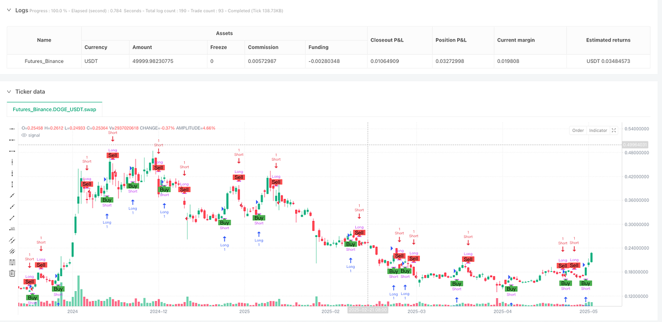Click the highlighted price label 0.49964031
Image resolution: width=662 pixels, height=322 pixels.
[636, 144]
